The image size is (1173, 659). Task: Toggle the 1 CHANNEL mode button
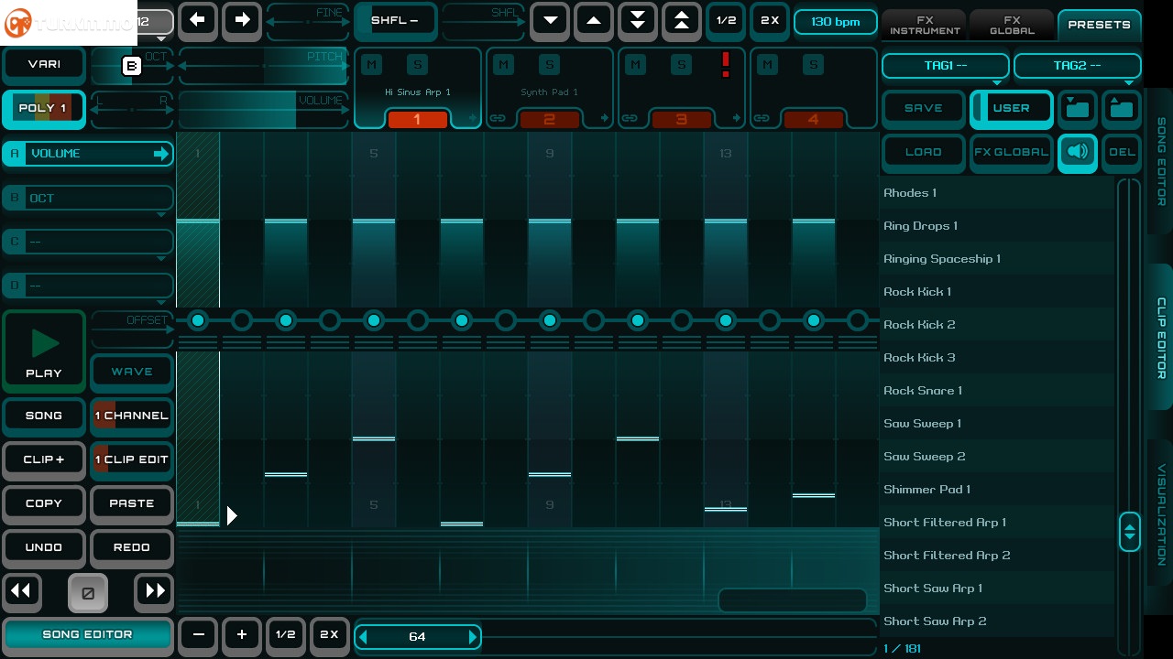tap(132, 416)
